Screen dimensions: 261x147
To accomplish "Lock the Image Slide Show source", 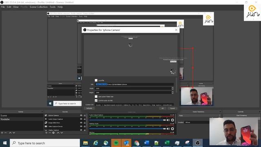I will (x=84, y=122).
